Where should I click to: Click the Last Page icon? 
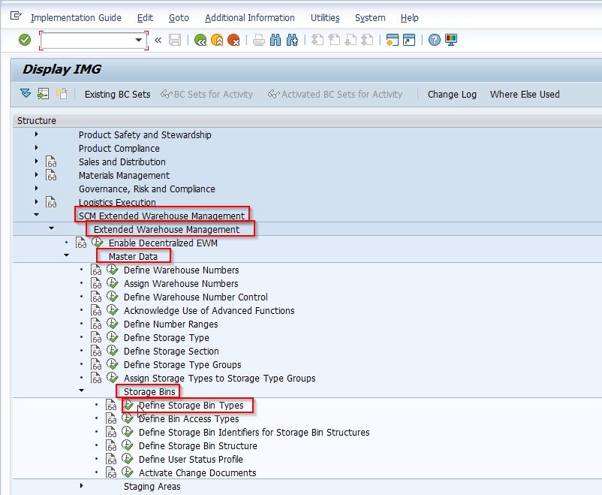click(367, 40)
